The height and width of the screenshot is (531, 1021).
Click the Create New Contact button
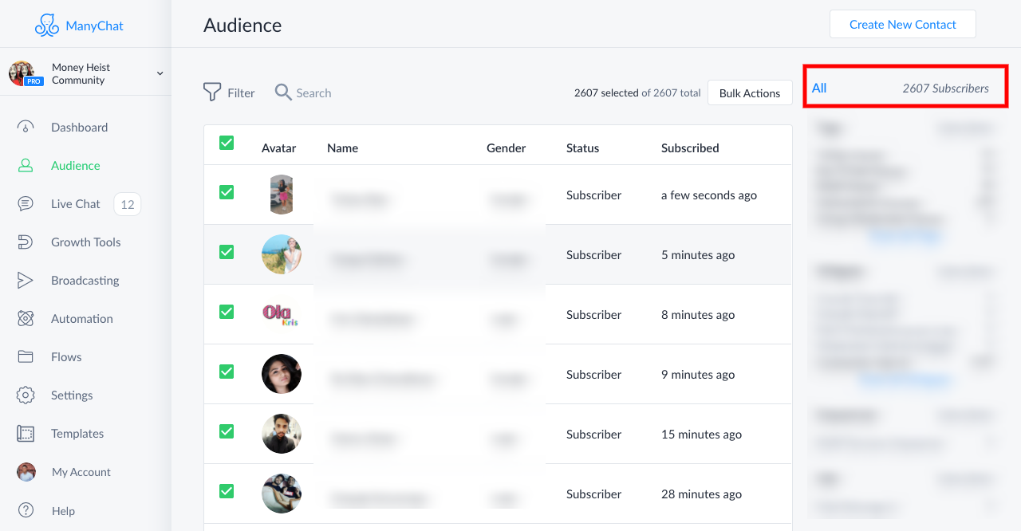tap(902, 25)
